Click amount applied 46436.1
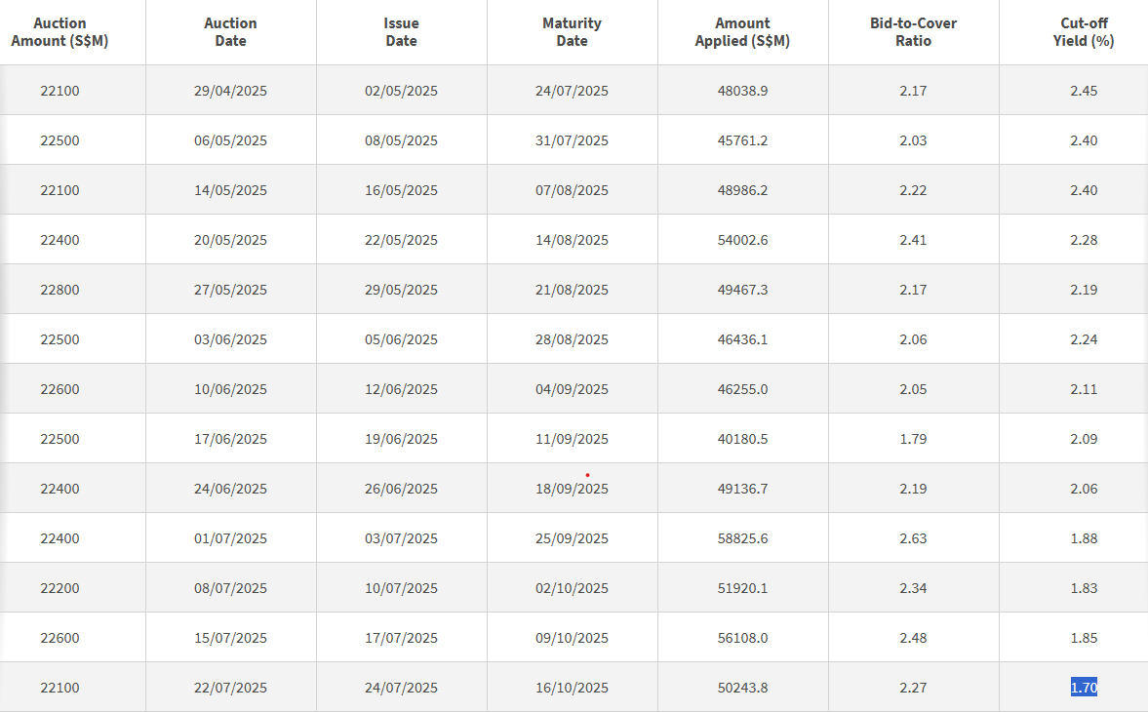The height and width of the screenshot is (712, 1148). tap(742, 339)
